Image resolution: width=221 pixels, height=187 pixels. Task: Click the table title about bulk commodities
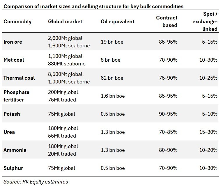(x=93, y=6)
